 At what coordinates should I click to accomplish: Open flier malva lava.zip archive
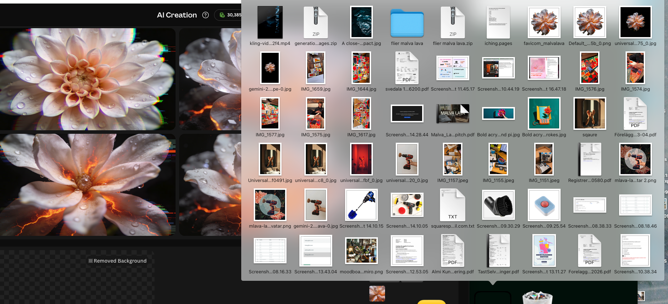pyautogui.click(x=453, y=22)
